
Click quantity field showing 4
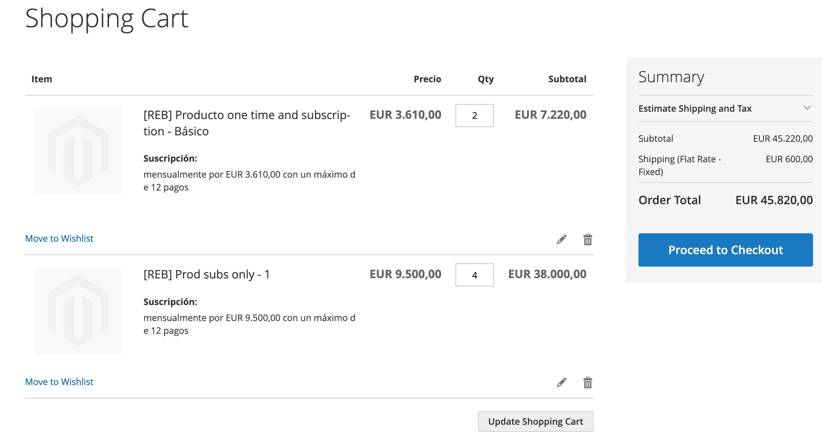[x=474, y=275]
